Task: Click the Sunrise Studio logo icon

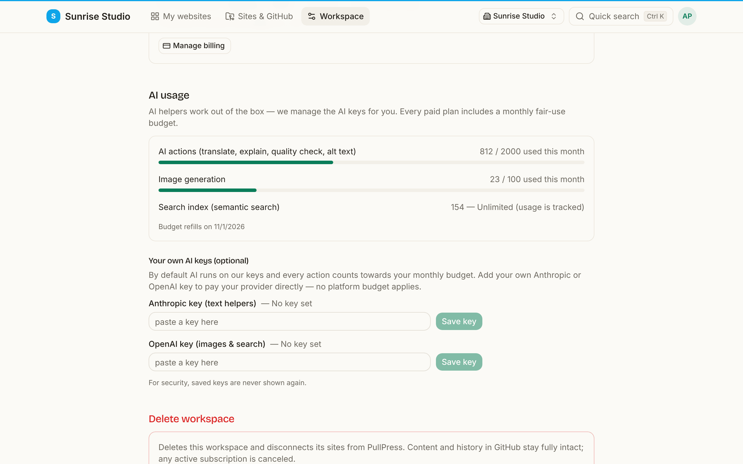Action: [x=53, y=16]
